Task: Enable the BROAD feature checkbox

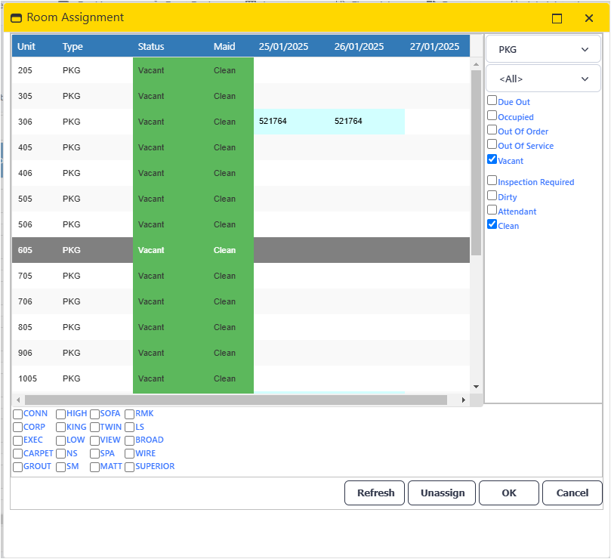Action: click(129, 440)
